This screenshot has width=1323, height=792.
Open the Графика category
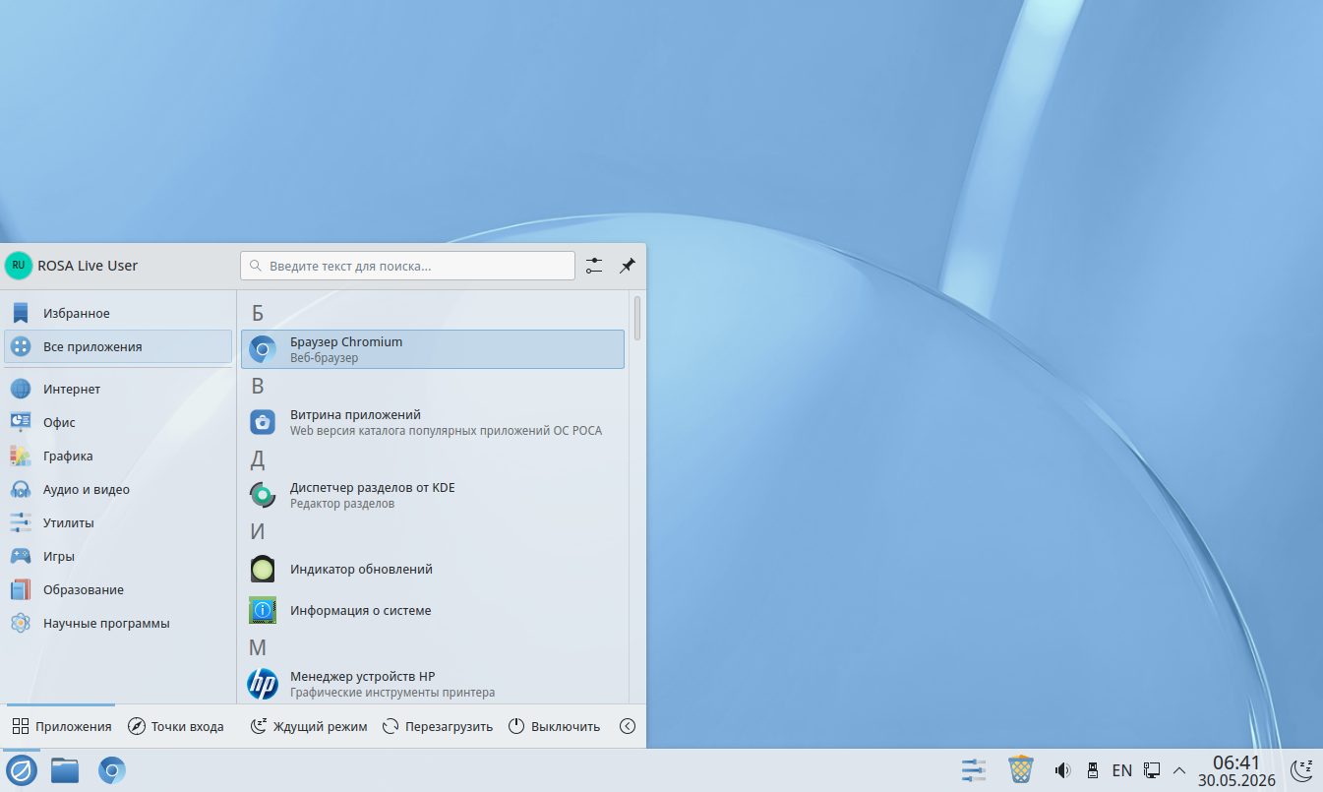(118, 456)
